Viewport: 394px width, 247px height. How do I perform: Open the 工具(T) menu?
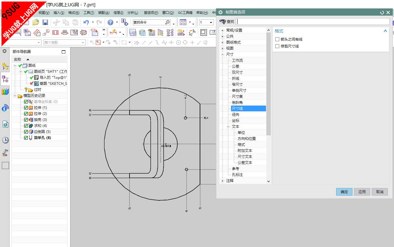coord(89,13)
